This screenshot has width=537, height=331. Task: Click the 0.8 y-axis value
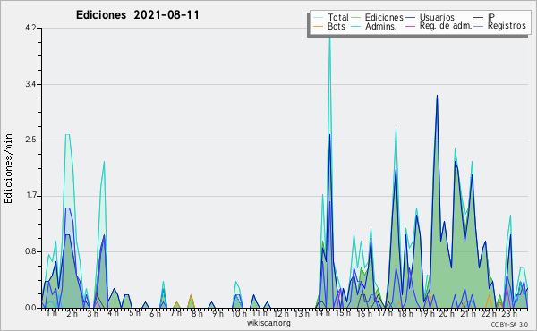[30, 251]
